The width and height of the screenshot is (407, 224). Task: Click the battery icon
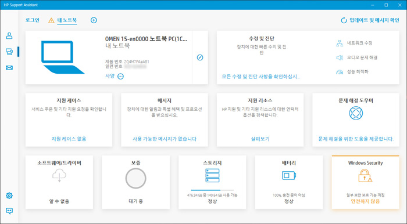pos(289,175)
